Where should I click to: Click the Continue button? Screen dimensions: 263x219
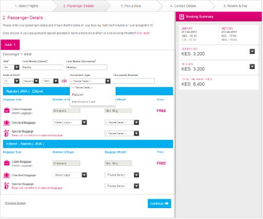click(159, 203)
